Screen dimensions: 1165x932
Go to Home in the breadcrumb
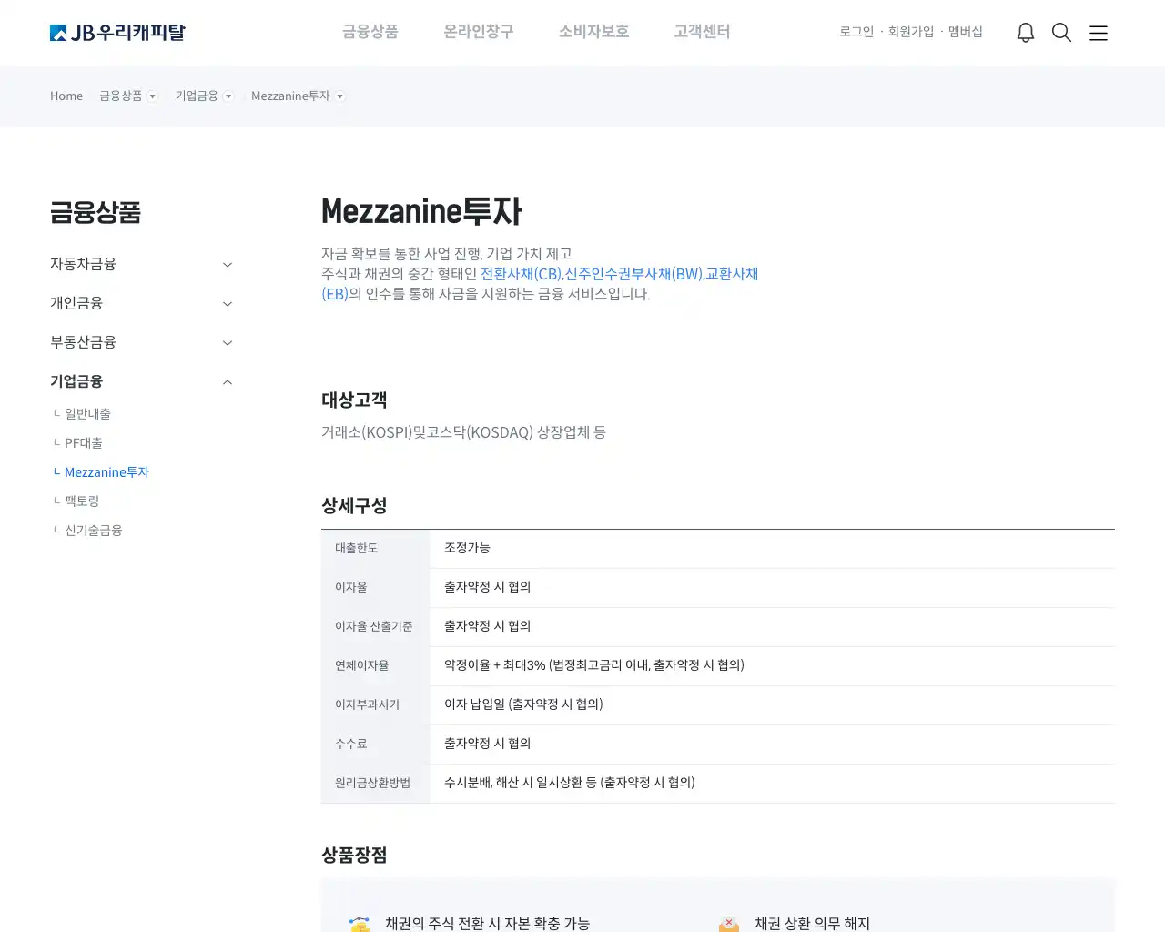[x=66, y=96]
